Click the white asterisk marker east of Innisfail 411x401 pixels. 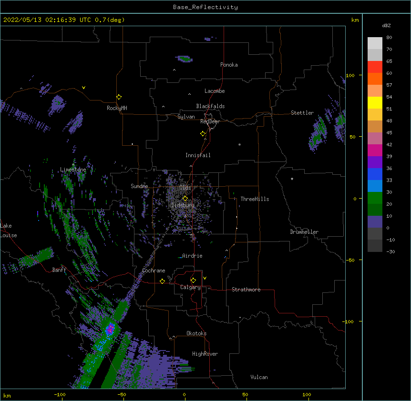pos(239,144)
